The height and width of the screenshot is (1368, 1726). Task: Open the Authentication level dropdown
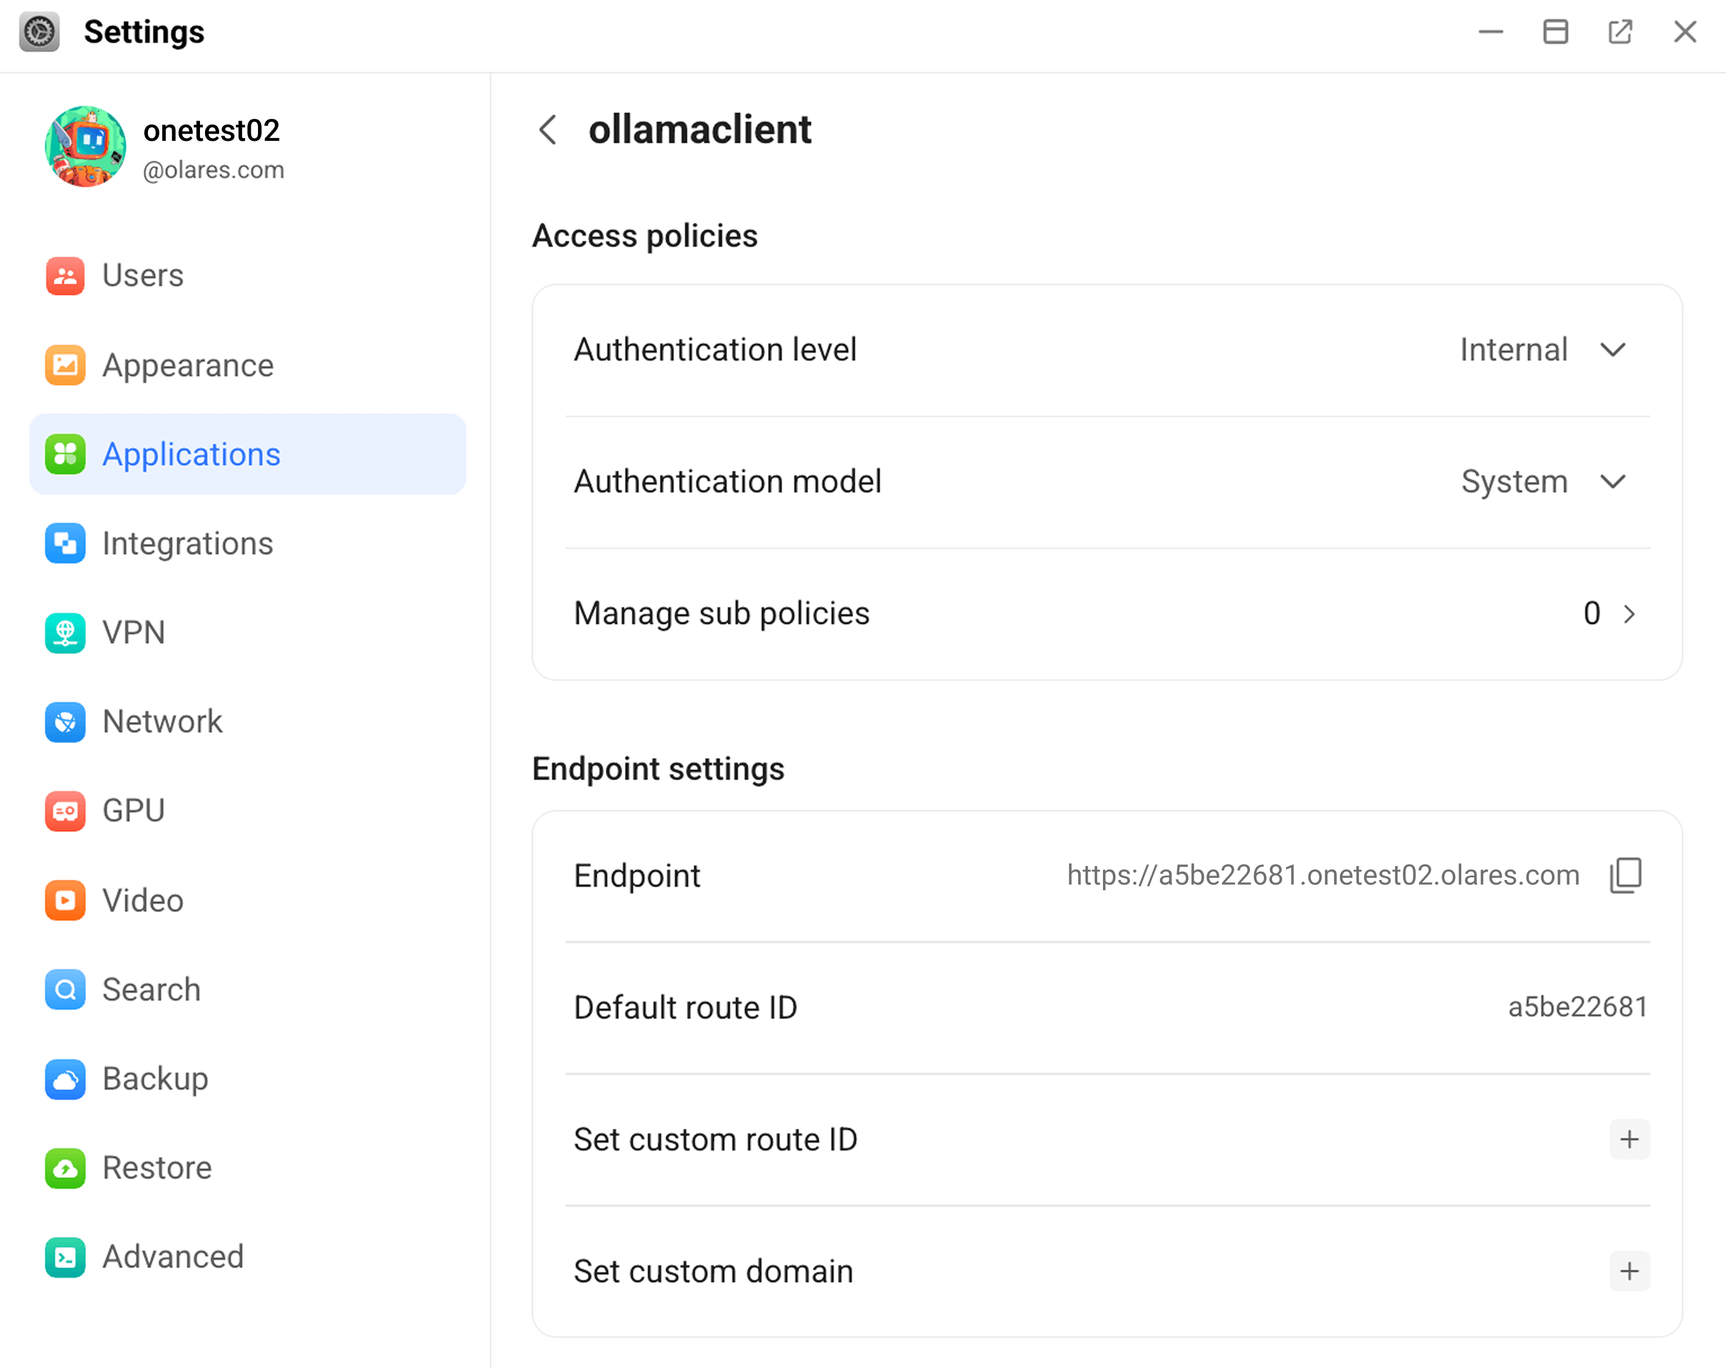(x=1613, y=350)
